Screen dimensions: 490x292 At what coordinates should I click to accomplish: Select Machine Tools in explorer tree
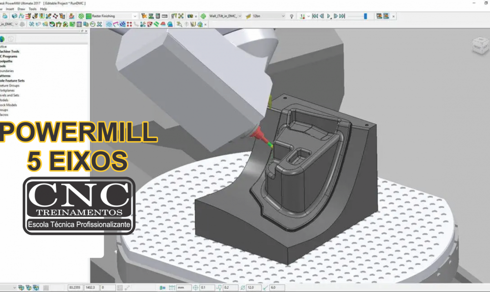tap(9, 51)
